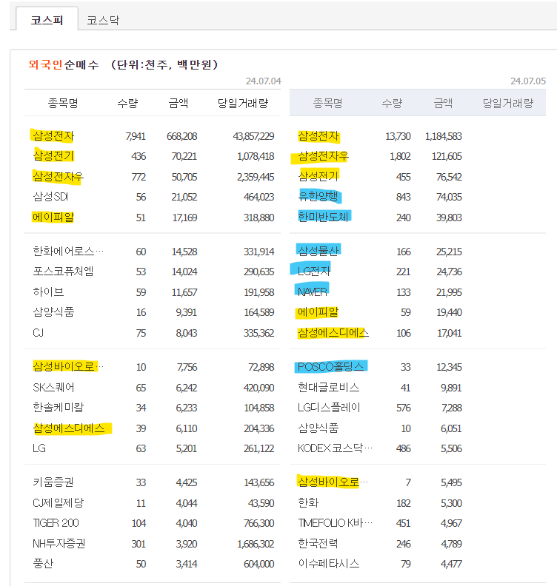Open 유한양행 stock link
This screenshot has height=586, width=557.
pyautogui.click(x=318, y=197)
